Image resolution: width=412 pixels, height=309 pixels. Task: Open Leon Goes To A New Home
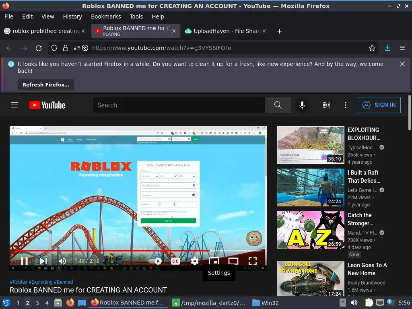coord(367,269)
